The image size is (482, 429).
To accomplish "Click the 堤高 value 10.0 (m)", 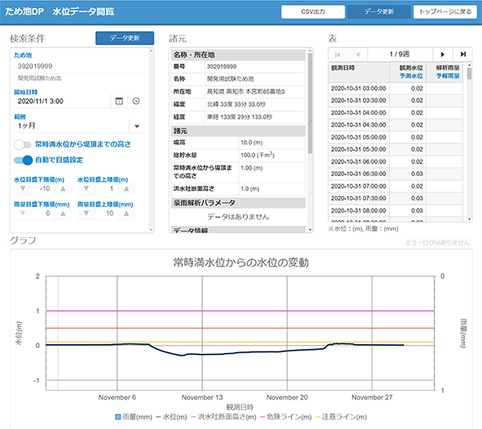I will tap(251, 143).
